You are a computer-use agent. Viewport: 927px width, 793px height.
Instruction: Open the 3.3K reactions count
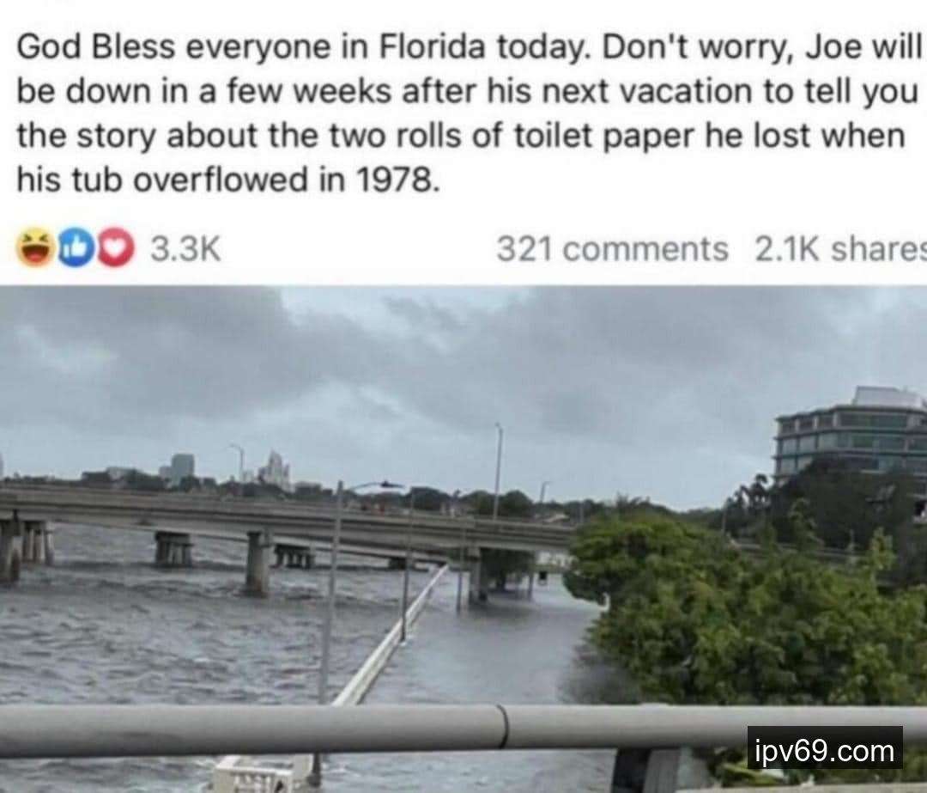click(x=185, y=249)
